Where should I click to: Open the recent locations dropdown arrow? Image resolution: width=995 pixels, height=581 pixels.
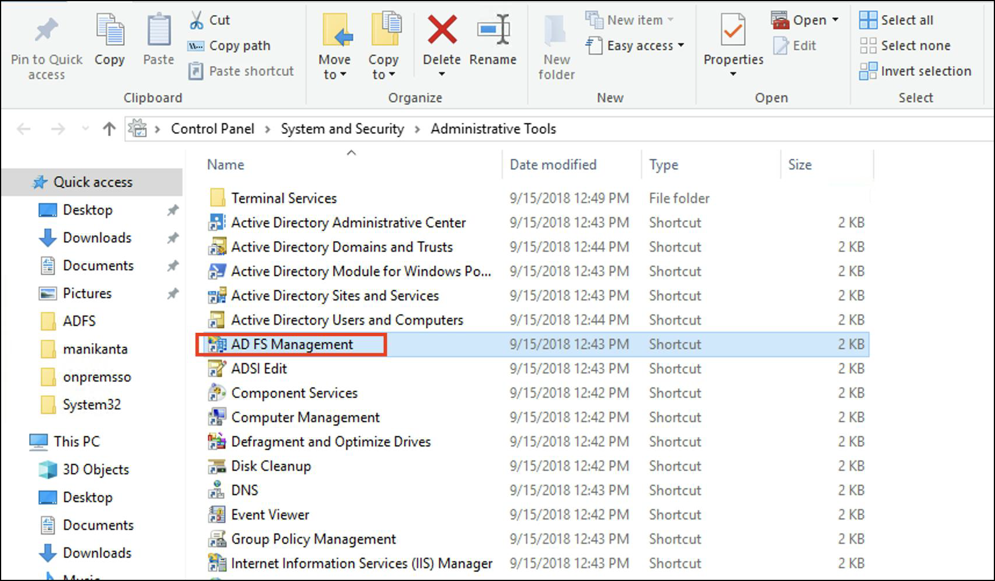85,129
